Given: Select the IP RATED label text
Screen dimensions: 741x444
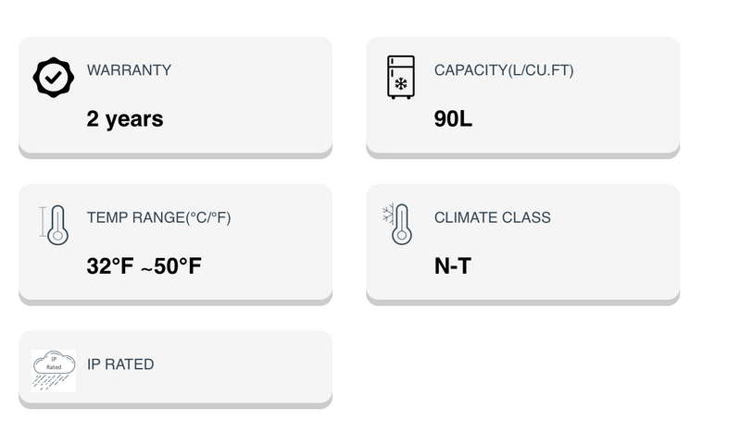Looking at the screenshot, I should click(x=120, y=364).
